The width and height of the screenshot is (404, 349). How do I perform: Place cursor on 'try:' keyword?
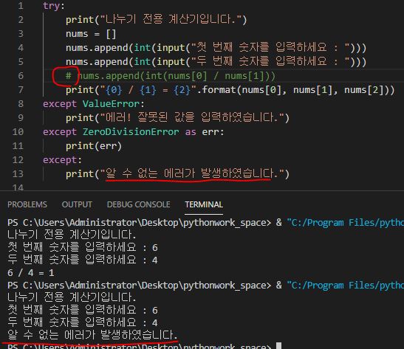54,6
